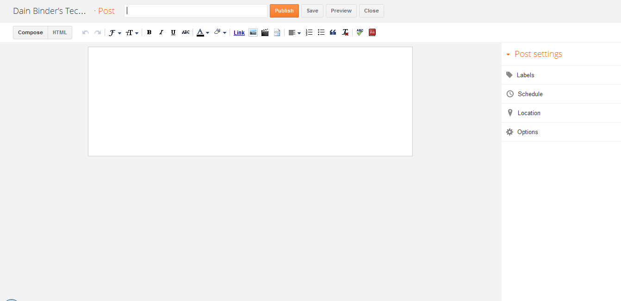This screenshot has width=621, height=301.
Task: Run the spell check tool
Action: click(x=360, y=32)
